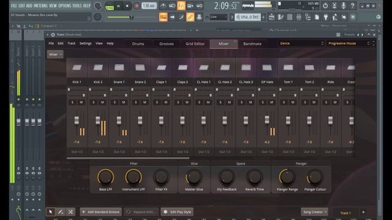Open the help question mark icon

tap(353, 5)
